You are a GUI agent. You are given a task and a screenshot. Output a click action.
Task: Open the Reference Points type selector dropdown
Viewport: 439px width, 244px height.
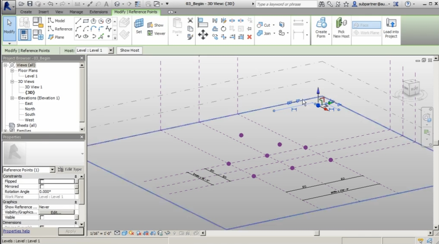tap(52, 170)
